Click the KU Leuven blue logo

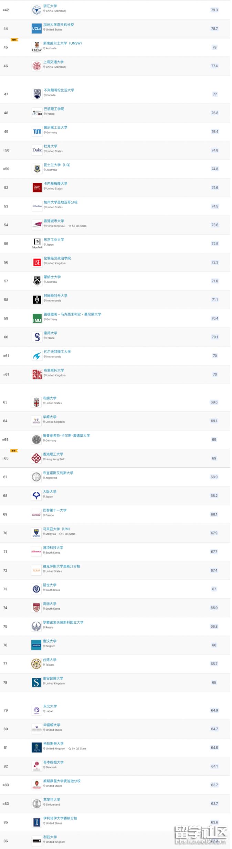click(x=36, y=645)
